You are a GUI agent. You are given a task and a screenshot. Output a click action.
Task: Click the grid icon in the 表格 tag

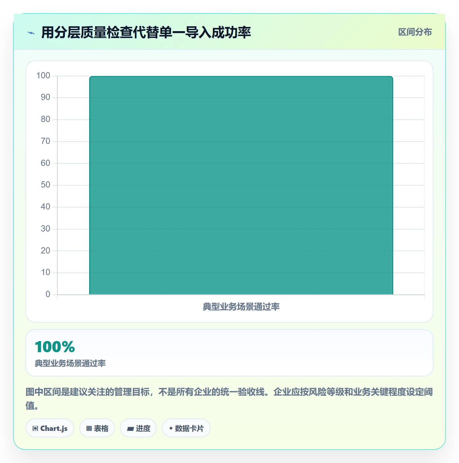(x=89, y=429)
